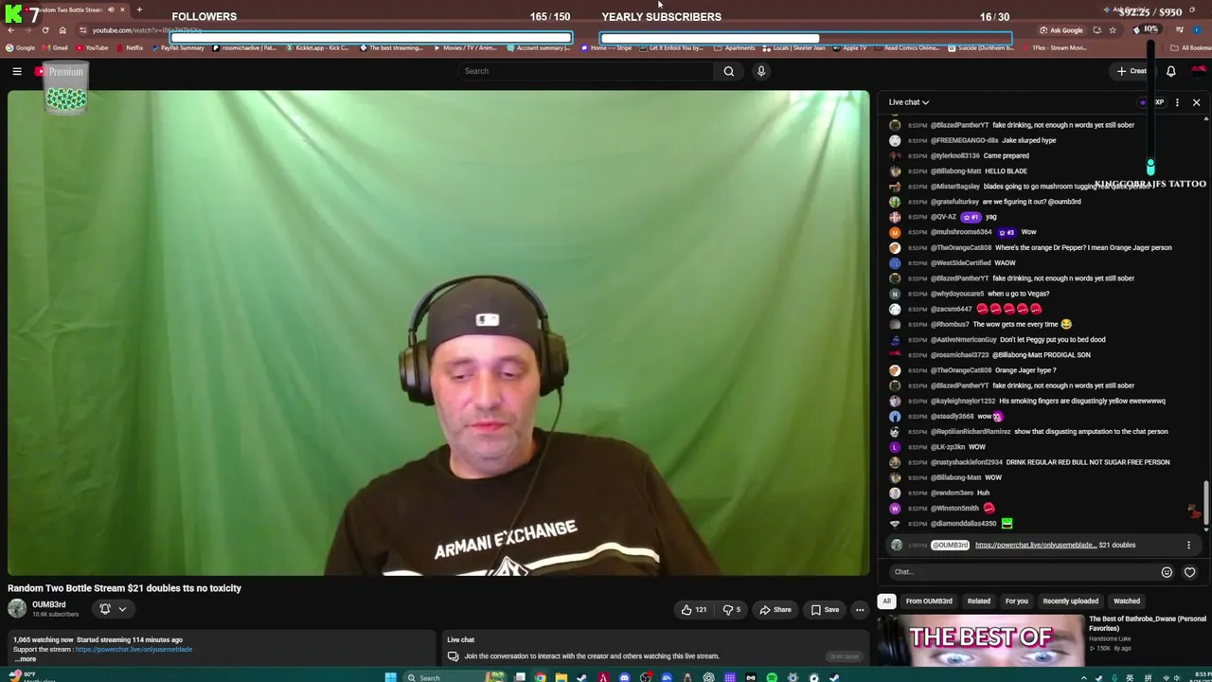Click the Ask Google button in address bar

tap(1060, 30)
